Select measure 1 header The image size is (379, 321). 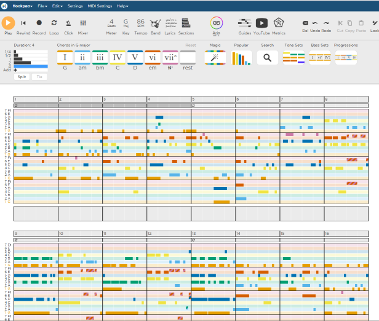pos(36,99)
